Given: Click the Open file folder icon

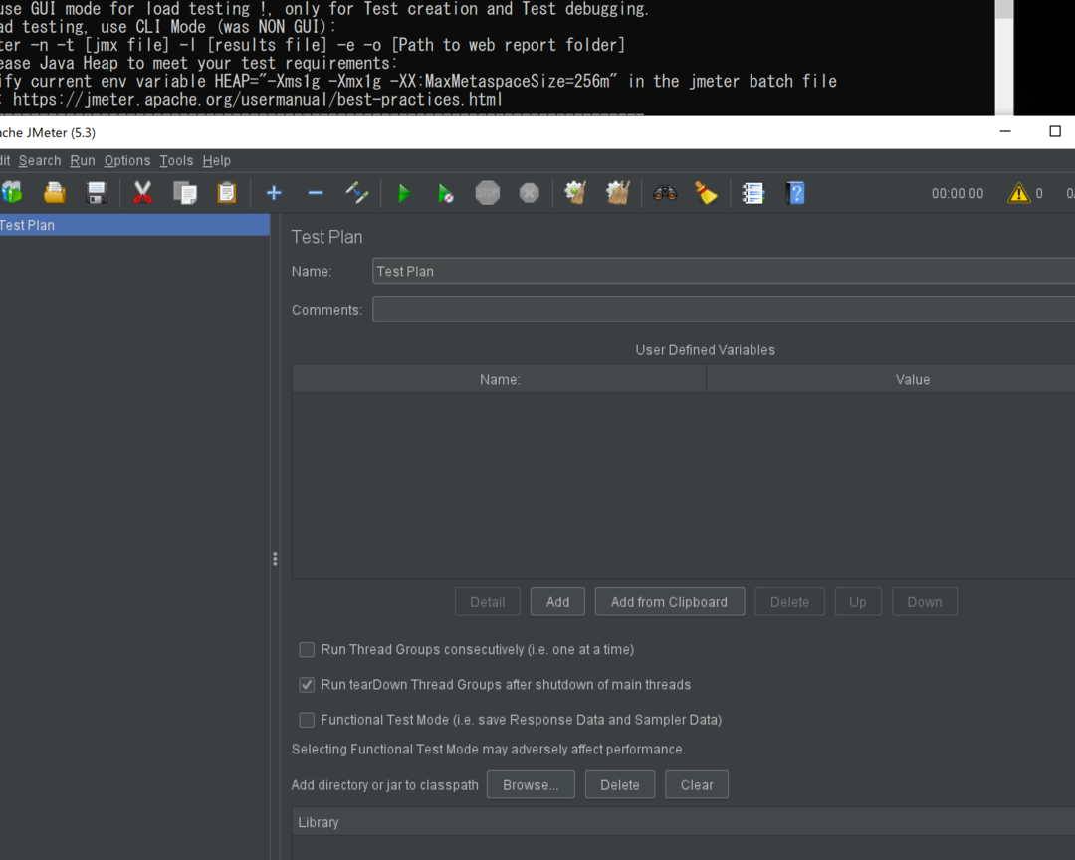Looking at the screenshot, I should (55, 193).
